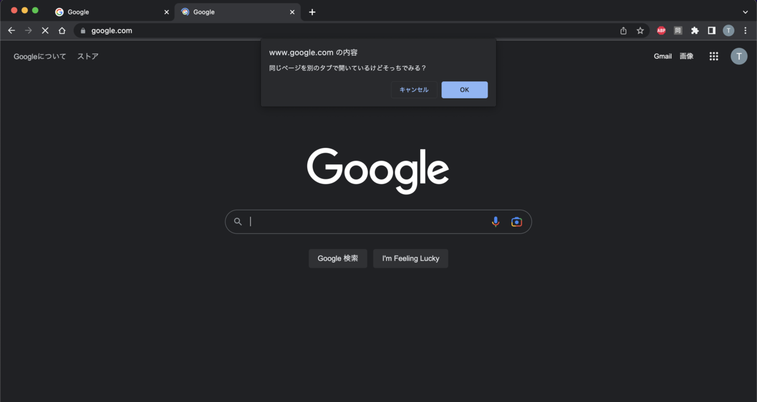Click I'm Feeling Lucky

point(411,258)
